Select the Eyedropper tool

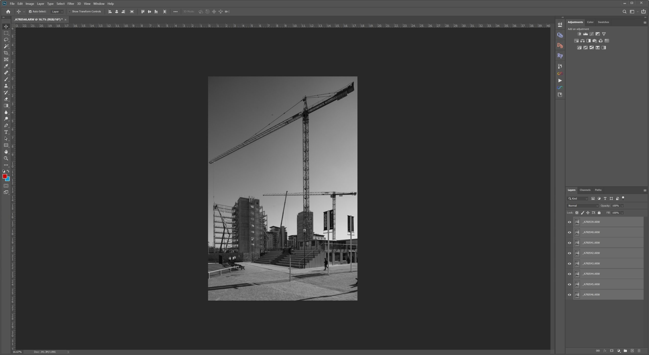point(6,66)
